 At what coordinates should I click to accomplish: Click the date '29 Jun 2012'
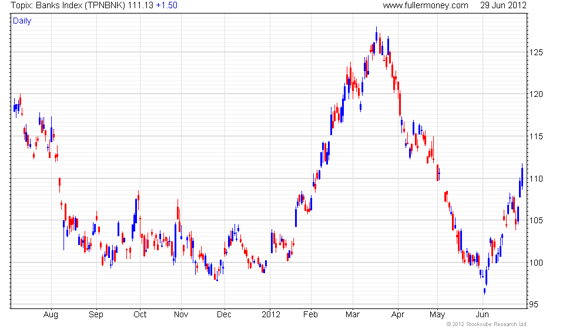click(x=503, y=5)
